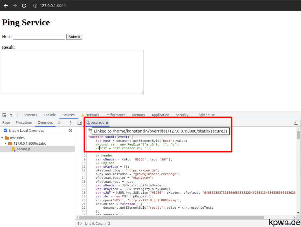Viewport: 301px width, 227px height.
Task: Open the hidden tabs chevron in sidebar
Action: pos(59,123)
